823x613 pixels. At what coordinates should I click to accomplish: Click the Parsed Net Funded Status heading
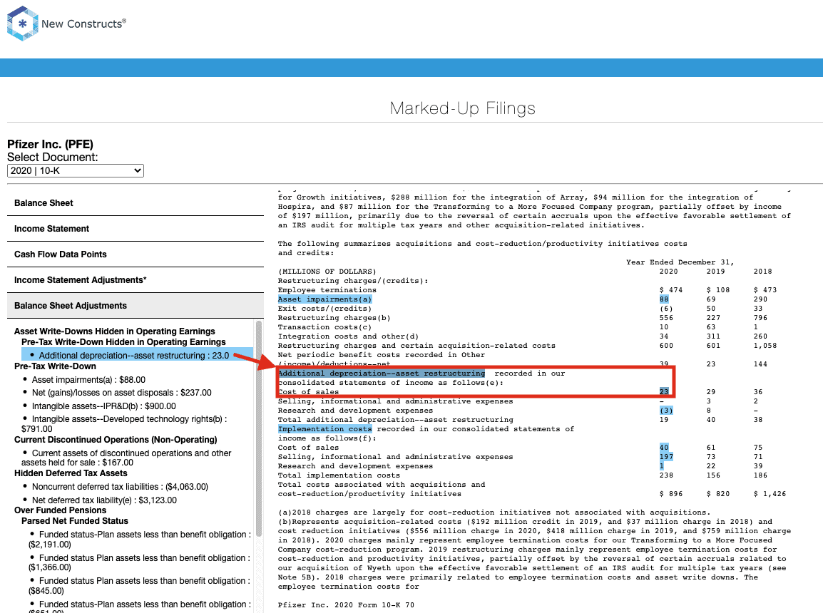75,521
